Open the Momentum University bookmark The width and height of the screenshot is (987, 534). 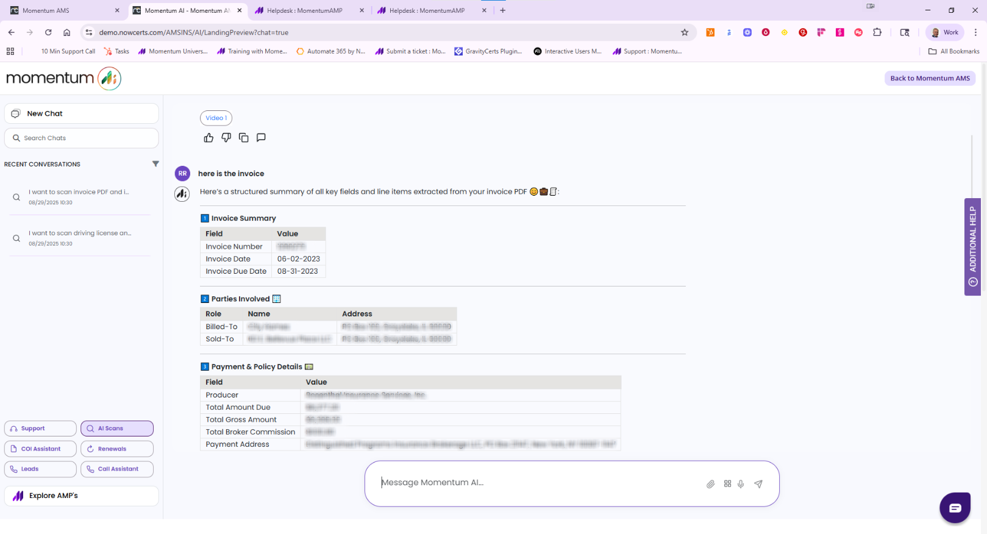coord(173,51)
